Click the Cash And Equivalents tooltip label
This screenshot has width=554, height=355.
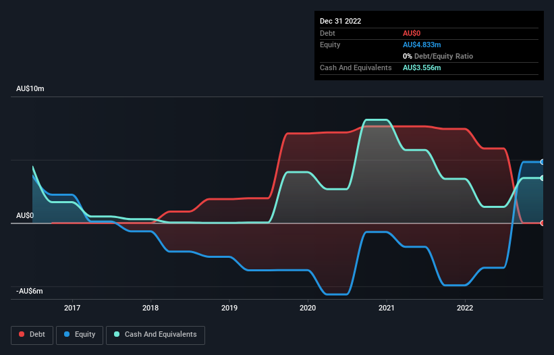pos(356,67)
